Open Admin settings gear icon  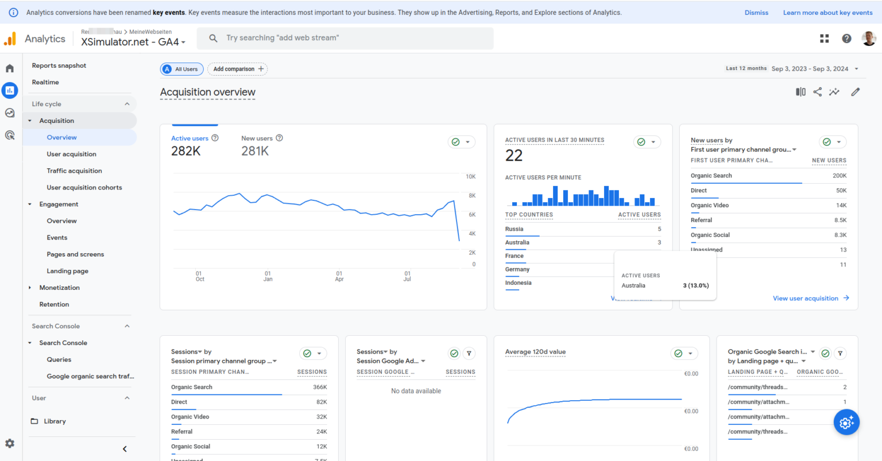click(x=10, y=443)
